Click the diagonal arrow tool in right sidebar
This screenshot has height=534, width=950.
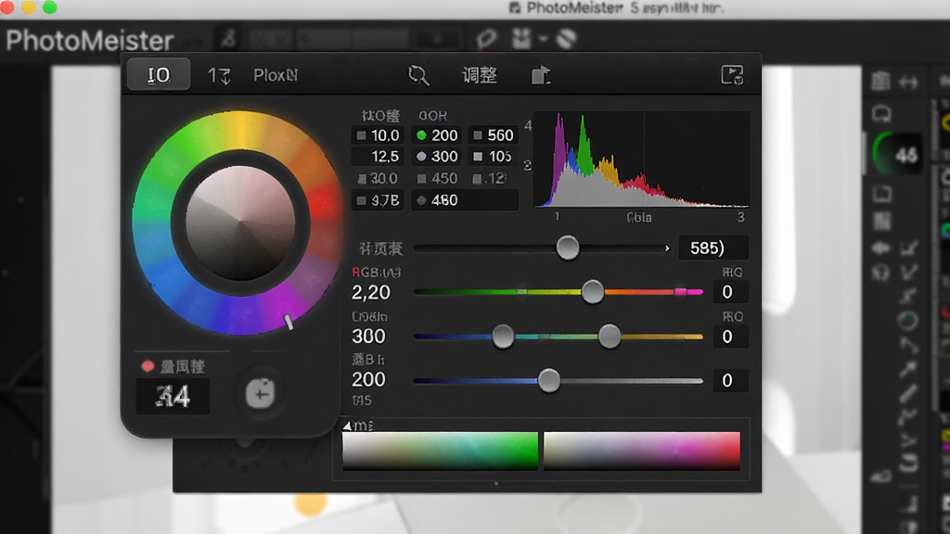pos(908,369)
